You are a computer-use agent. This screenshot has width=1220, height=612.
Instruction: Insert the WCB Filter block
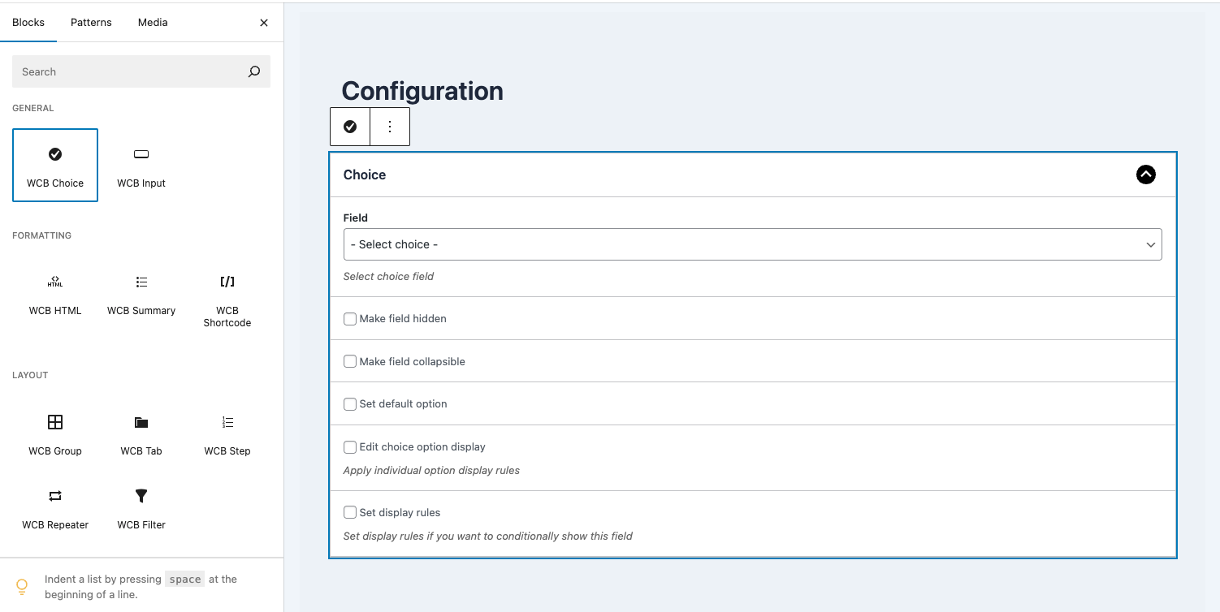tap(141, 507)
